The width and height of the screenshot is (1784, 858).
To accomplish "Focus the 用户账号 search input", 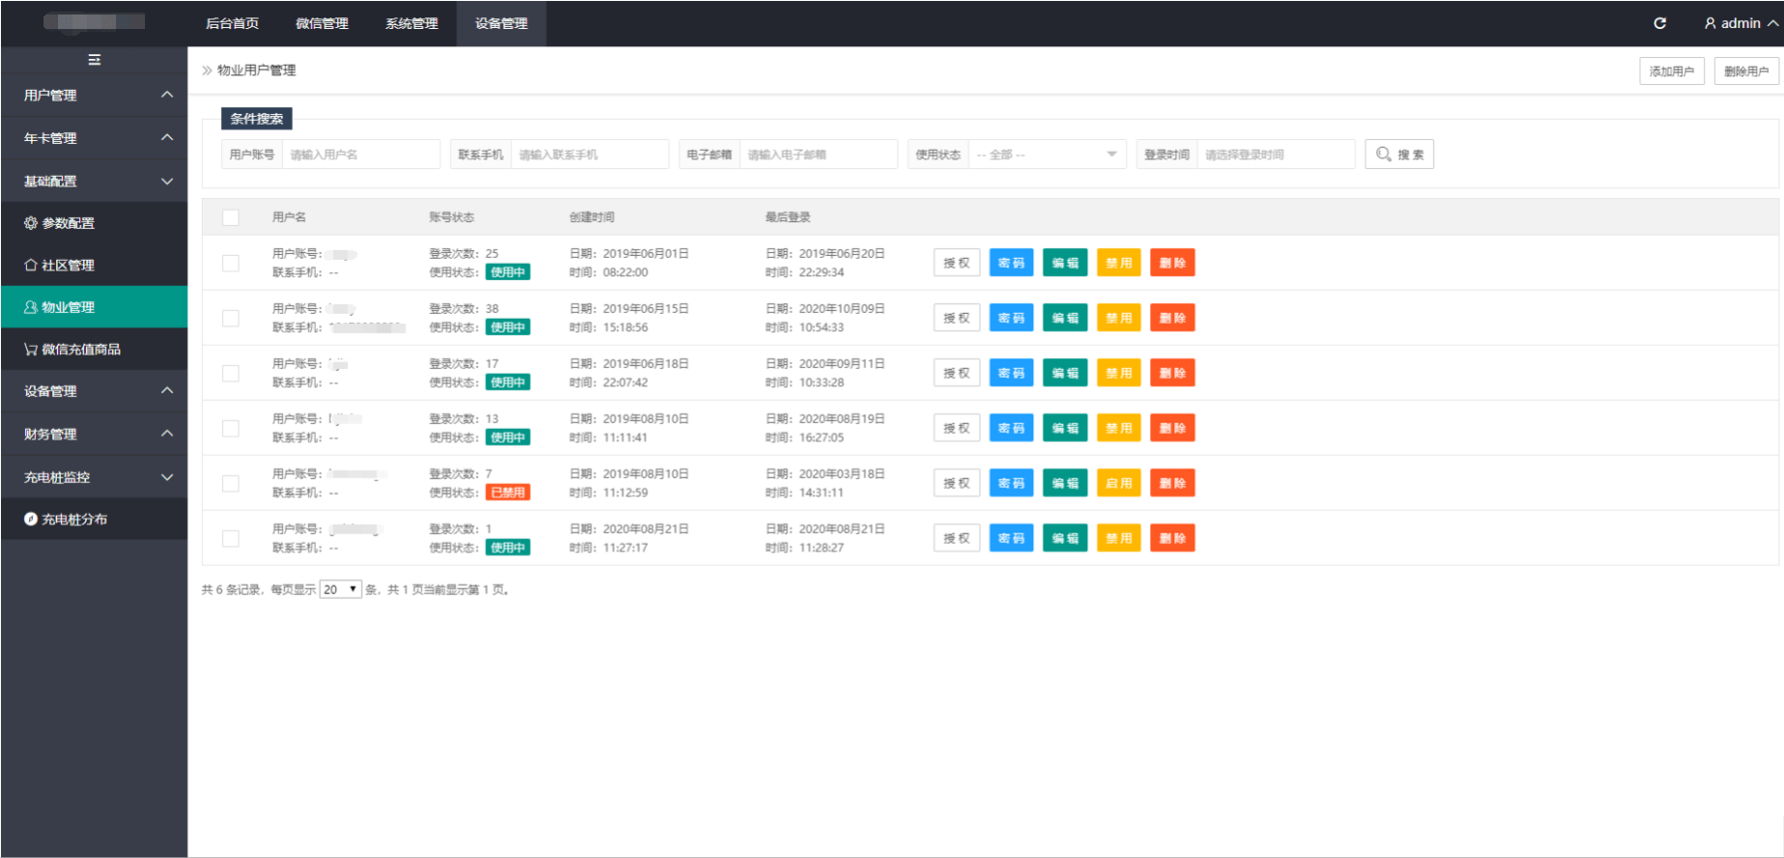I will 360,155.
